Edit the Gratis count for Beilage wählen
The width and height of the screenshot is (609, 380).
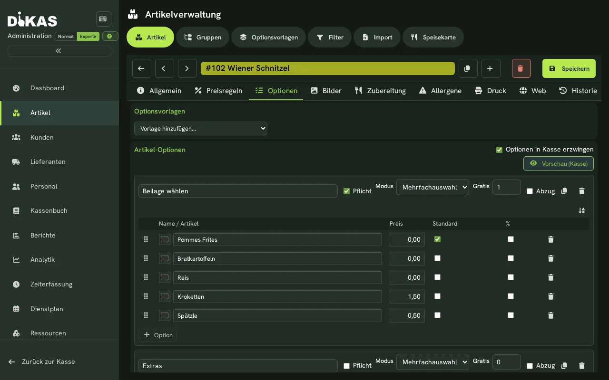(507, 187)
